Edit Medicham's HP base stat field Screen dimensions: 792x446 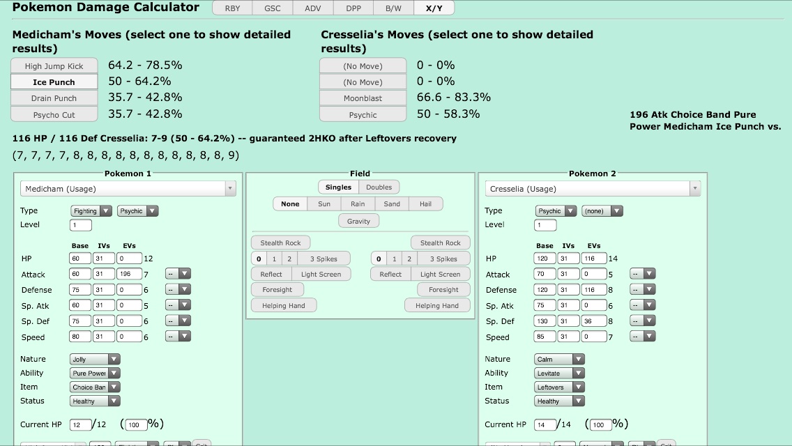[x=79, y=258]
